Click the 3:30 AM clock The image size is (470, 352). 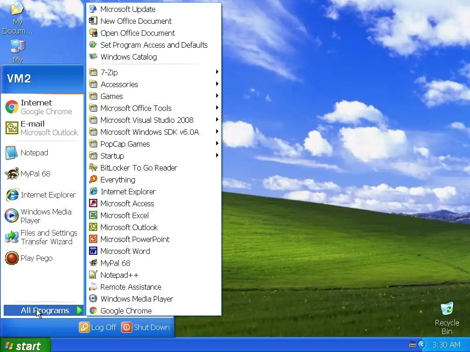pos(446,345)
